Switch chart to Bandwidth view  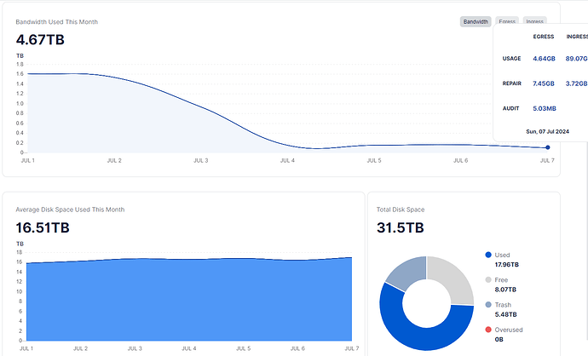point(476,21)
